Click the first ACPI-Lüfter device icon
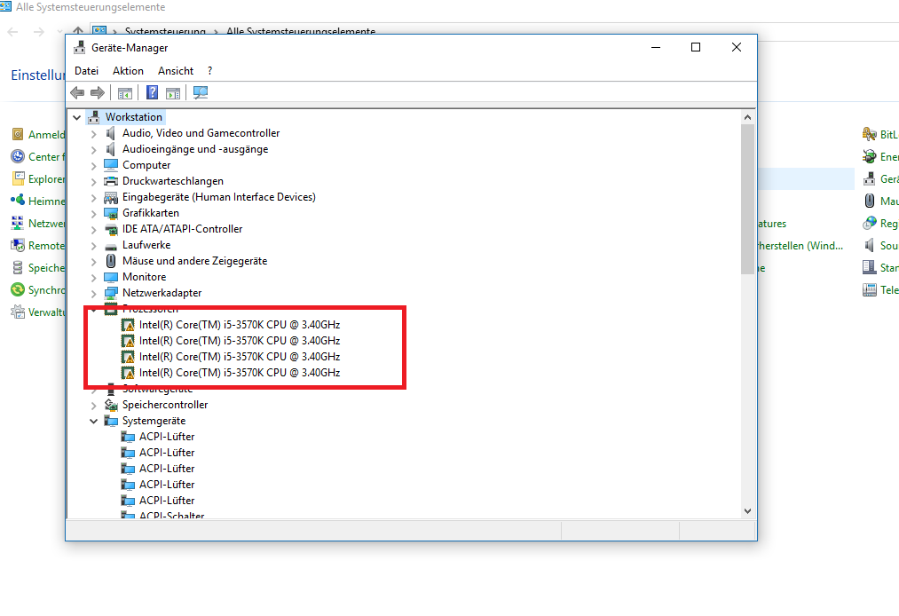This screenshot has width=899, height=616. [128, 437]
